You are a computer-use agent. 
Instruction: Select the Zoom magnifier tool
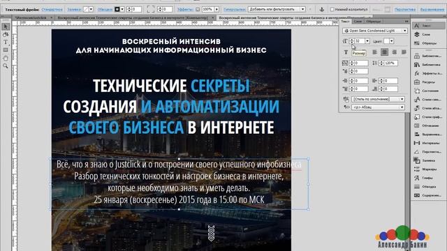click(x=6, y=66)
